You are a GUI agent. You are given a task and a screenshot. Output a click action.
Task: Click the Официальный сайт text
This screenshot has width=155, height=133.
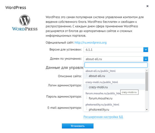point(60,42)
